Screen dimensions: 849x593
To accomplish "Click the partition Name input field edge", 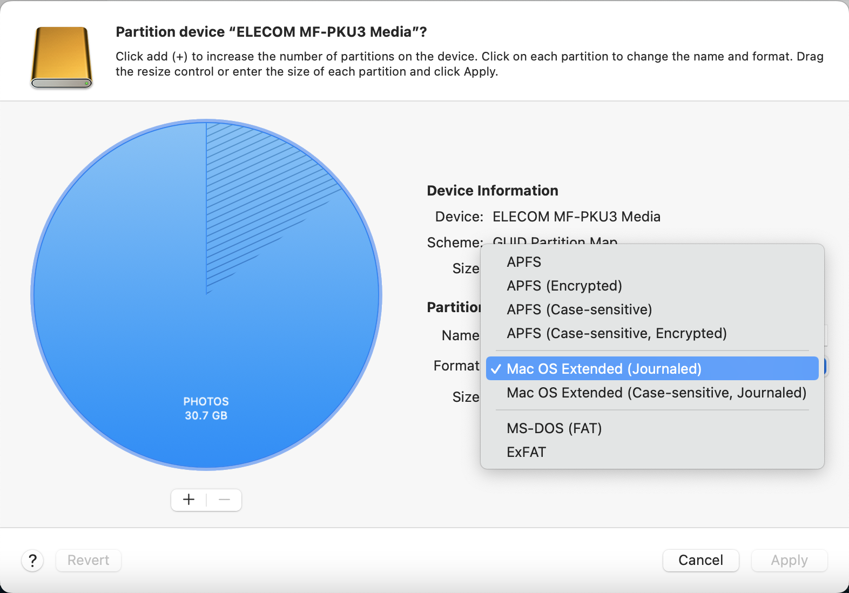I will pyautogui.click(x=825, y=335).
